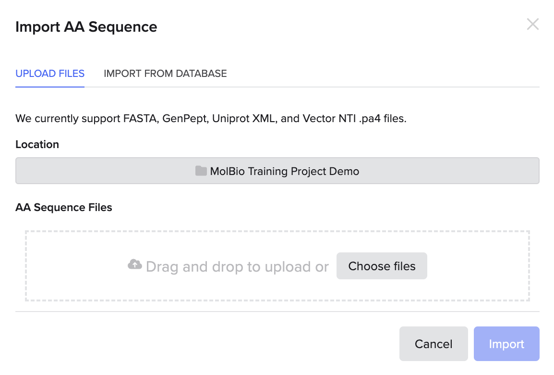The height and width of the screenshot is (375, 554).
Task: Open the MolBio Training Project Demo location picker
Action: point(277,171)
